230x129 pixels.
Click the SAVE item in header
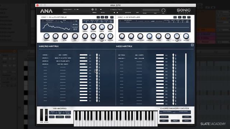(103, 13)
